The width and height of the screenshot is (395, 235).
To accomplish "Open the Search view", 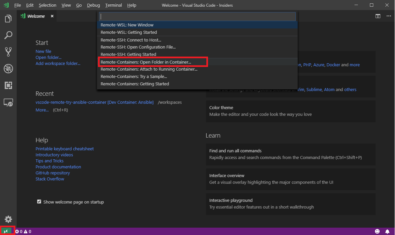I will (8, 35).
